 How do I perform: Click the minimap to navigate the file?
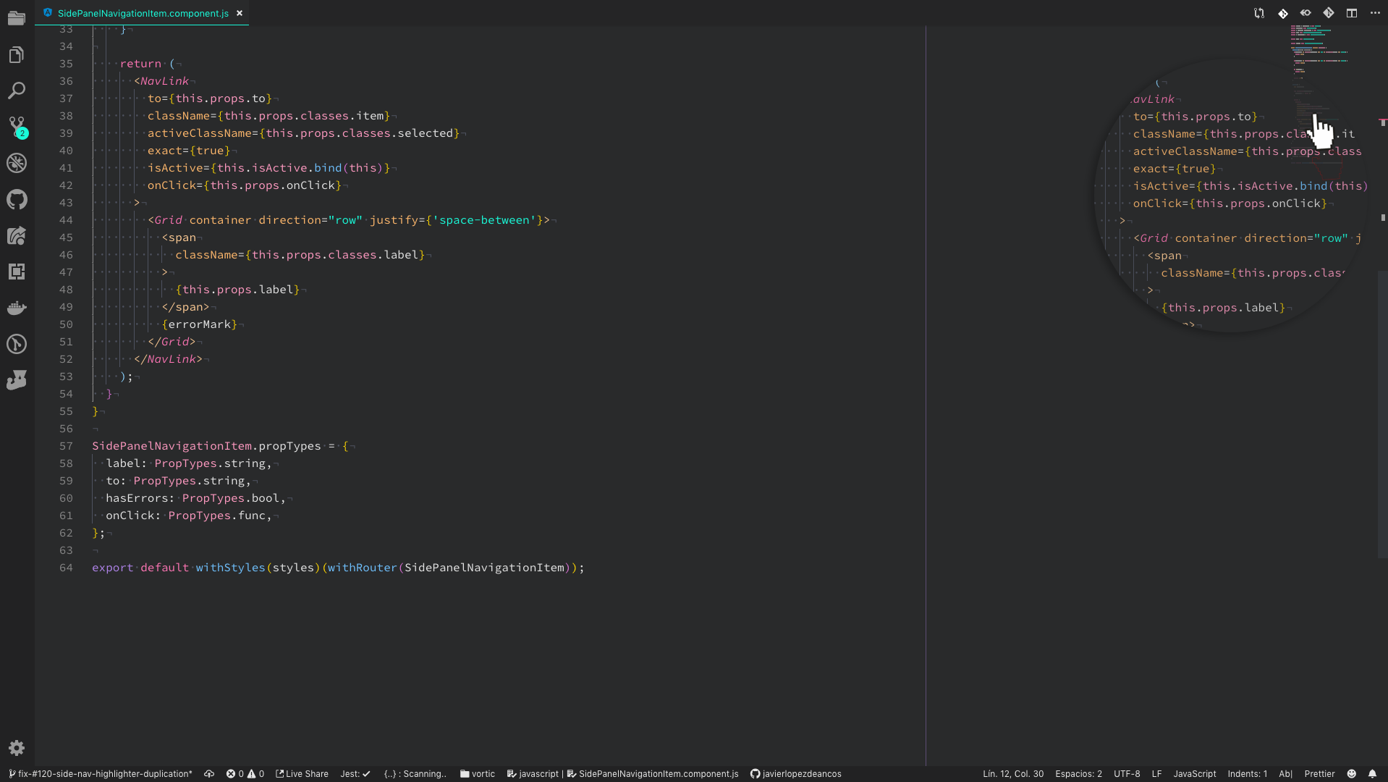pos(1319,51)
